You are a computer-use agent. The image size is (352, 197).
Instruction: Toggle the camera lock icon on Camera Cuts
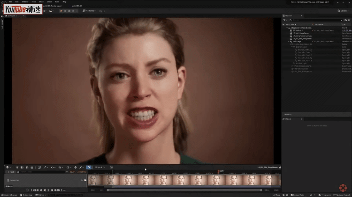pyautogui.click(x=85, y=180)
